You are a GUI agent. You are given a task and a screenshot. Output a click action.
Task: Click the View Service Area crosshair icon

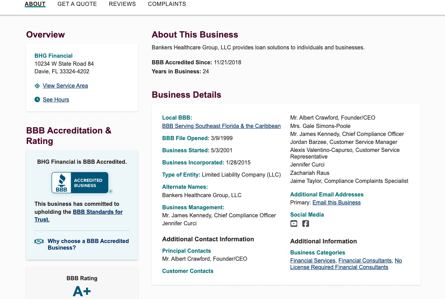(37, 86)
